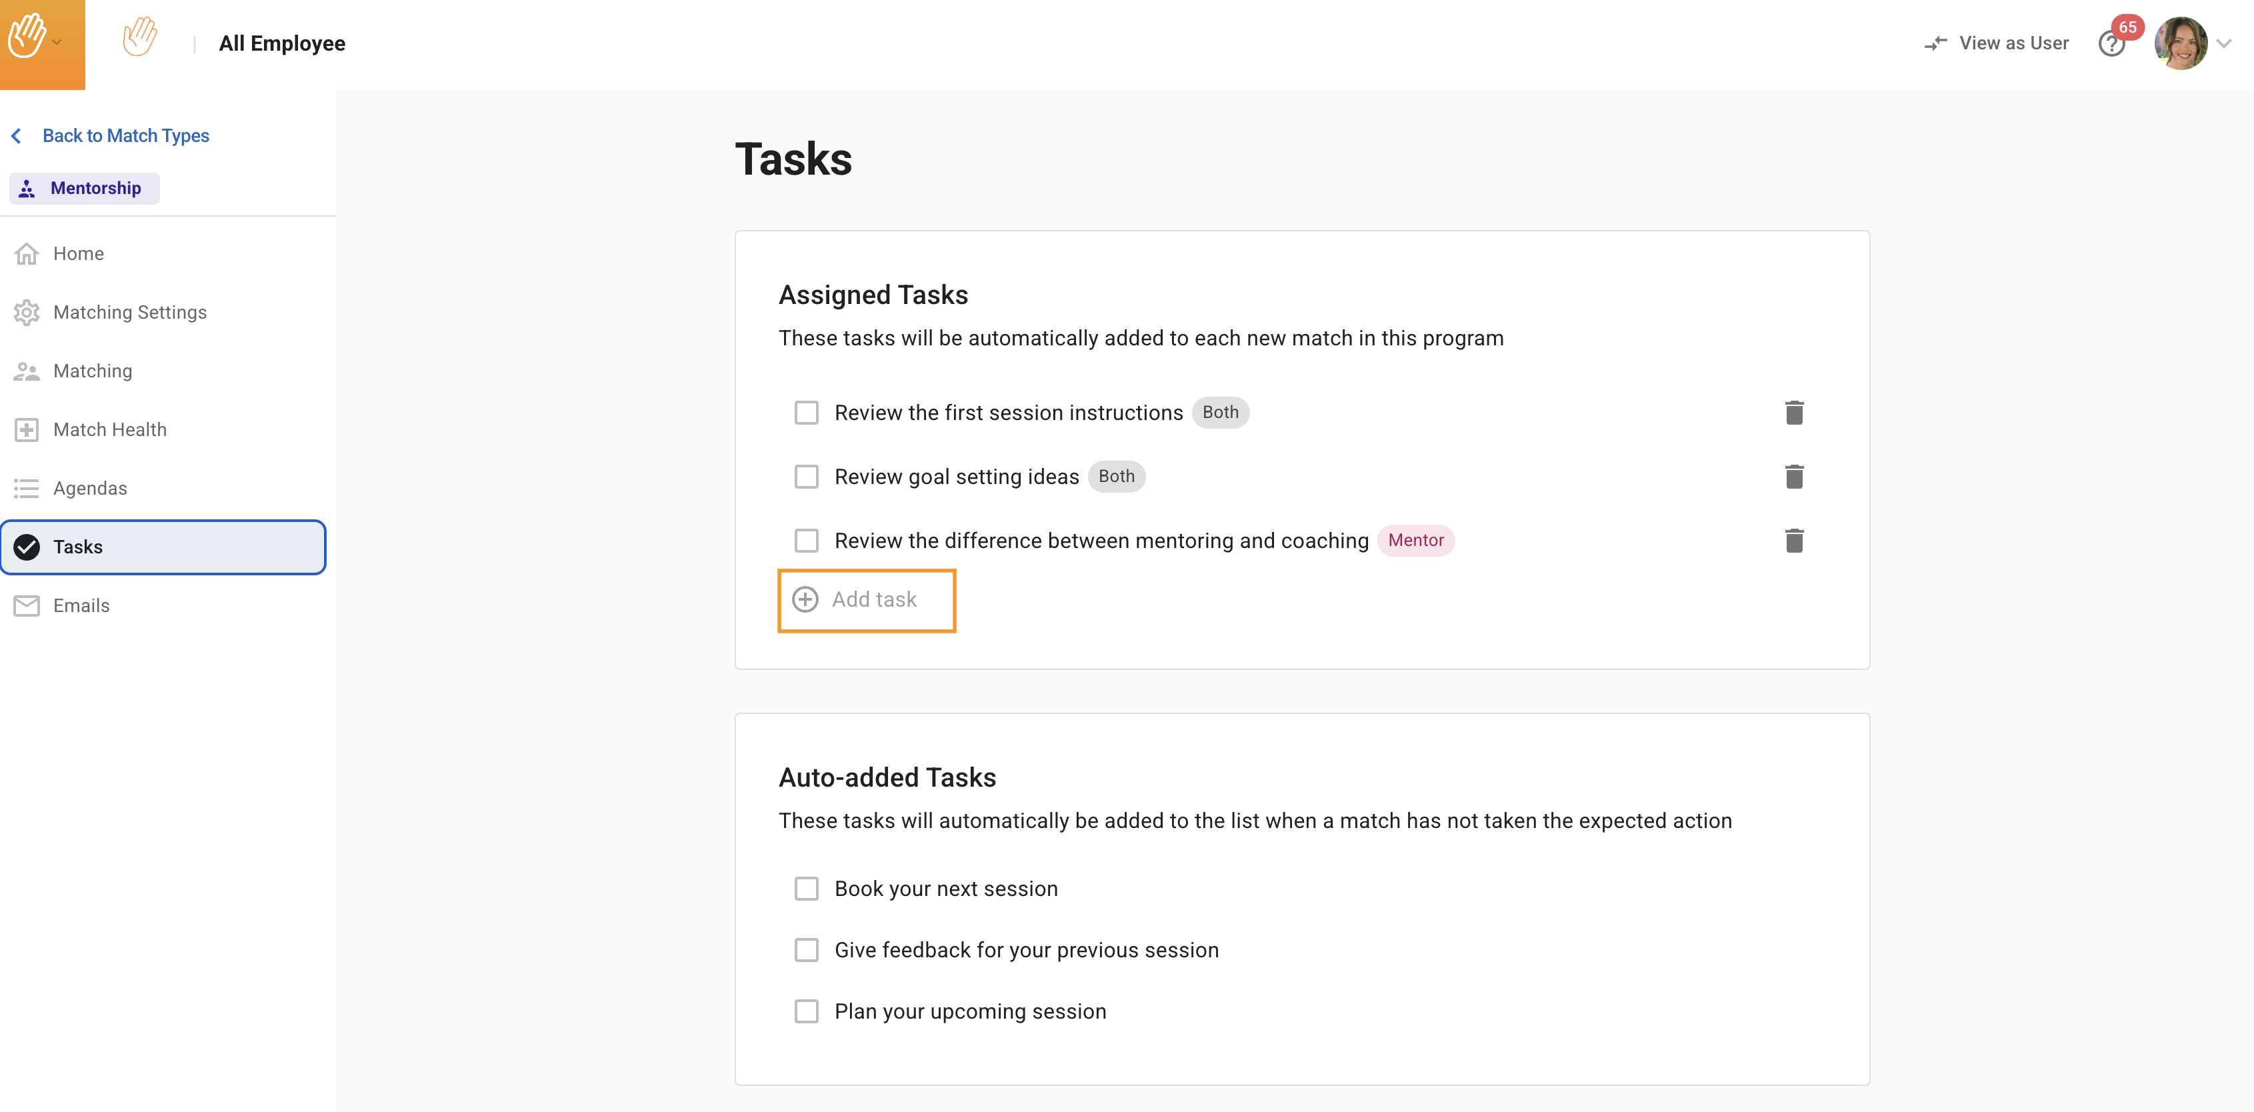Open the Matching sidebar item
This screenshot has height=1112, width=2254.
coord(92,371)
